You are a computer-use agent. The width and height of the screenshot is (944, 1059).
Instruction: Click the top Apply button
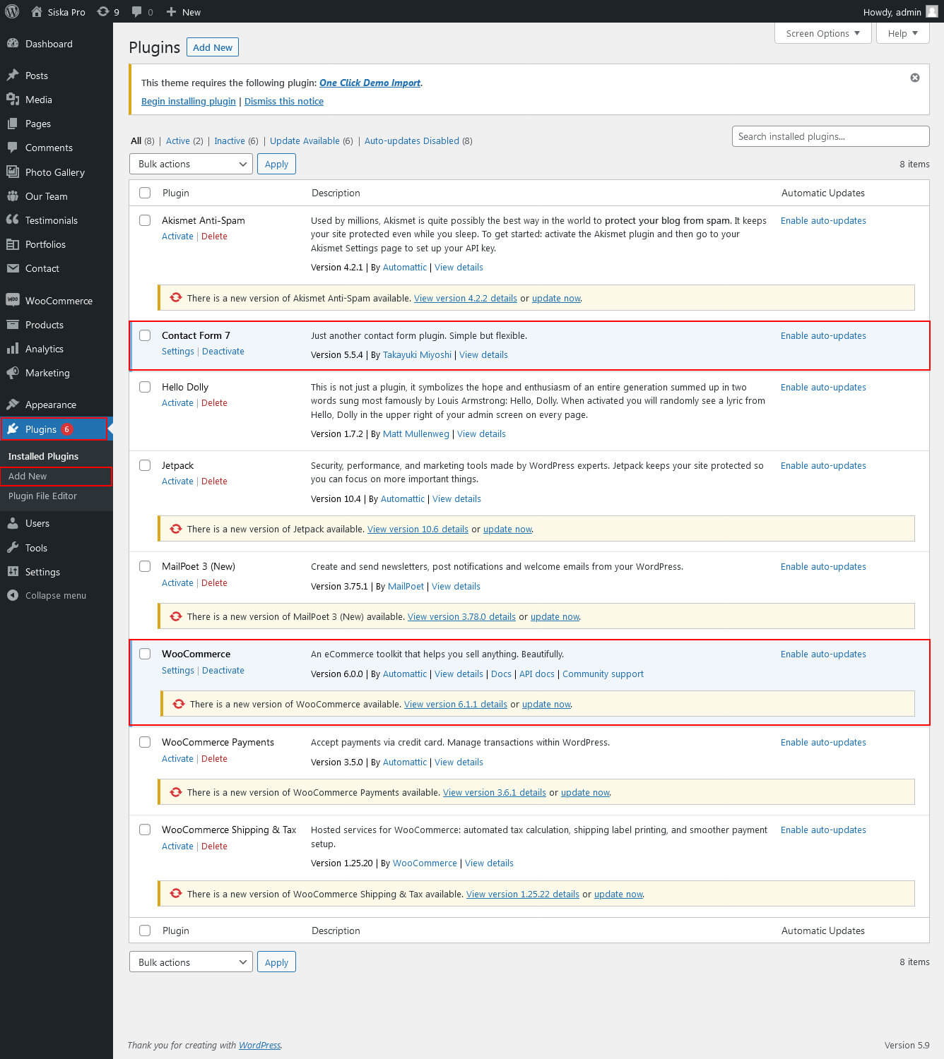coord(276,164)
